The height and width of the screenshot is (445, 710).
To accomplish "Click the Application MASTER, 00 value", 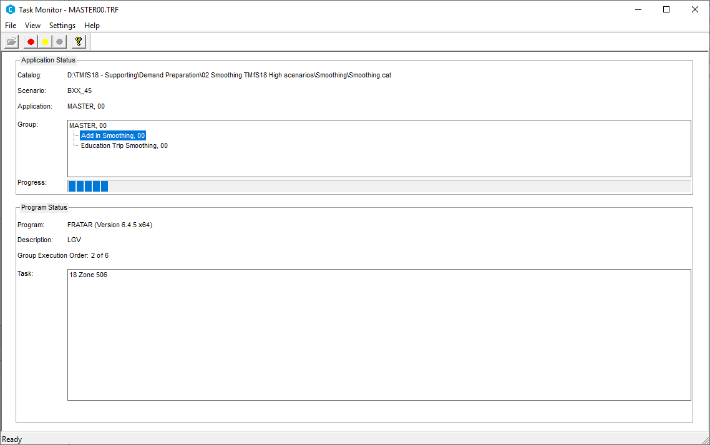I will tap(86, 106).
